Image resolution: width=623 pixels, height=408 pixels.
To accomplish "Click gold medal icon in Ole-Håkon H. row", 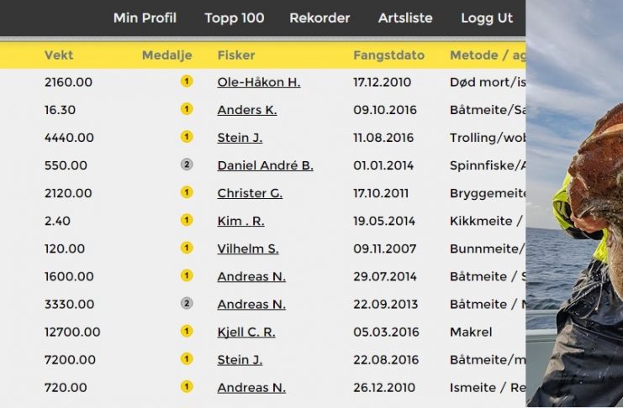I will point(187,81).
